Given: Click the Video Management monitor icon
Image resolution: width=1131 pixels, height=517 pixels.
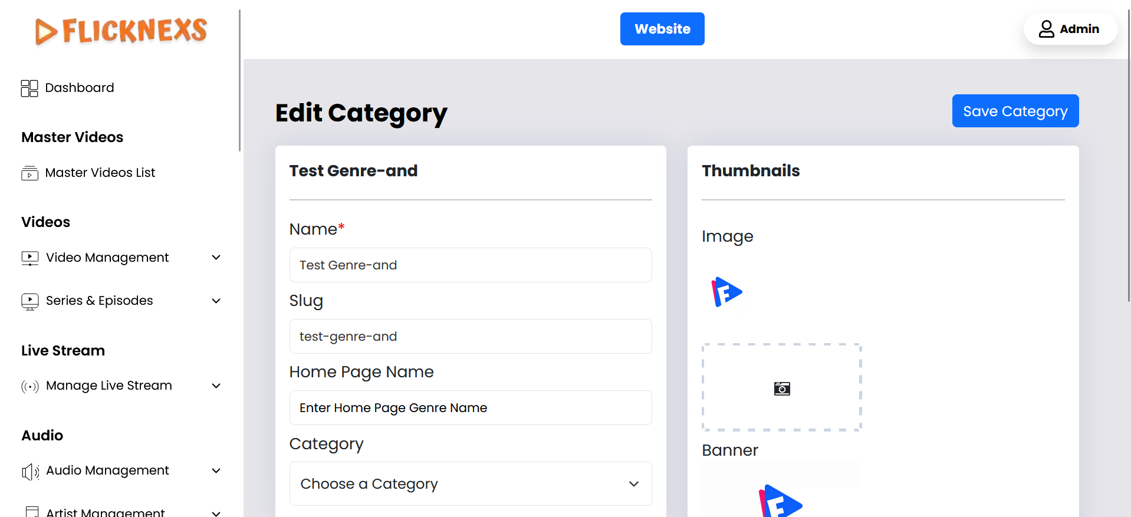Looking at the screenshot, I should point(30,258).
